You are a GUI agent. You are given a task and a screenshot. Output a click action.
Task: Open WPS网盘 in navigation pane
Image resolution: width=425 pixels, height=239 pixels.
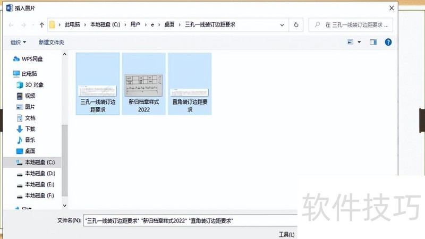click(28, 59)
